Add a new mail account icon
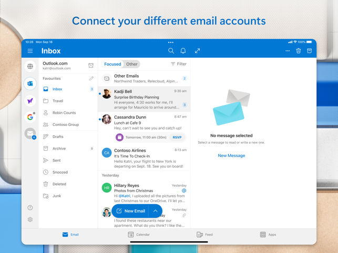The image size is (338, 253). click(30, 134)
